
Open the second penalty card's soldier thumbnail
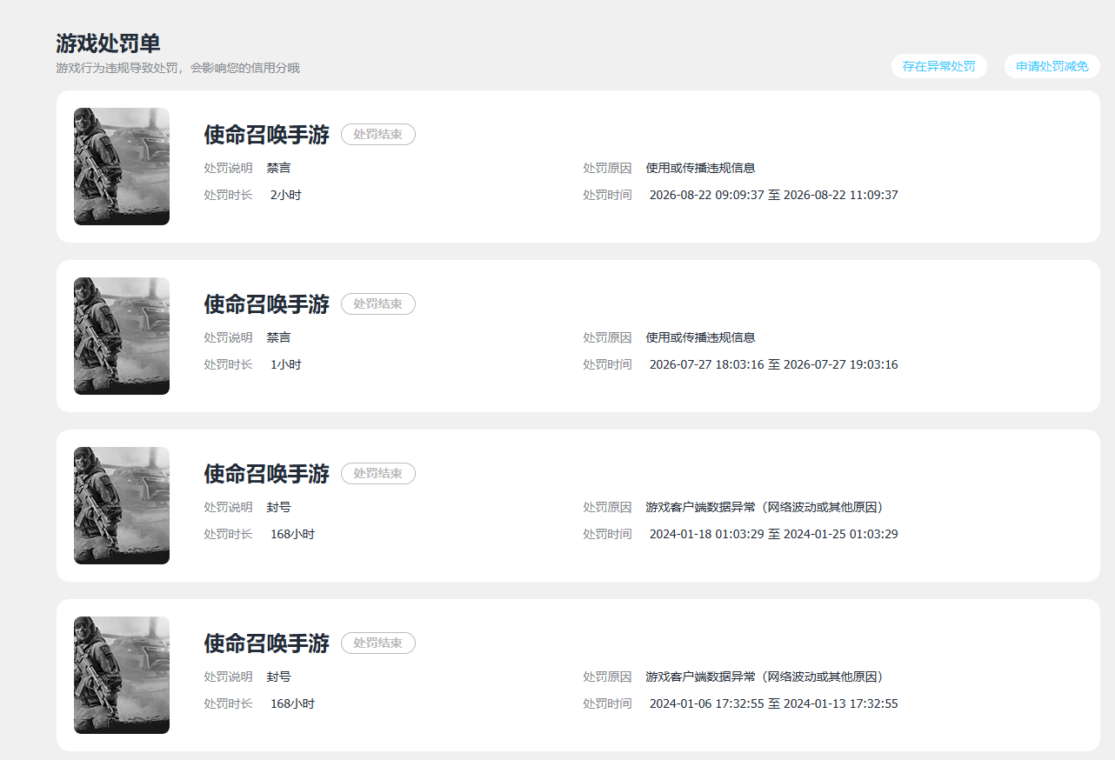click(122, 336)
